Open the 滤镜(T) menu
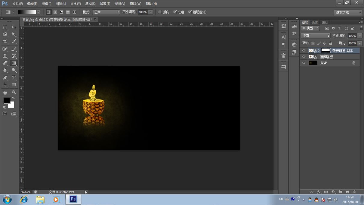Viewport: 364px width, 205px height. tap(105, 4)
